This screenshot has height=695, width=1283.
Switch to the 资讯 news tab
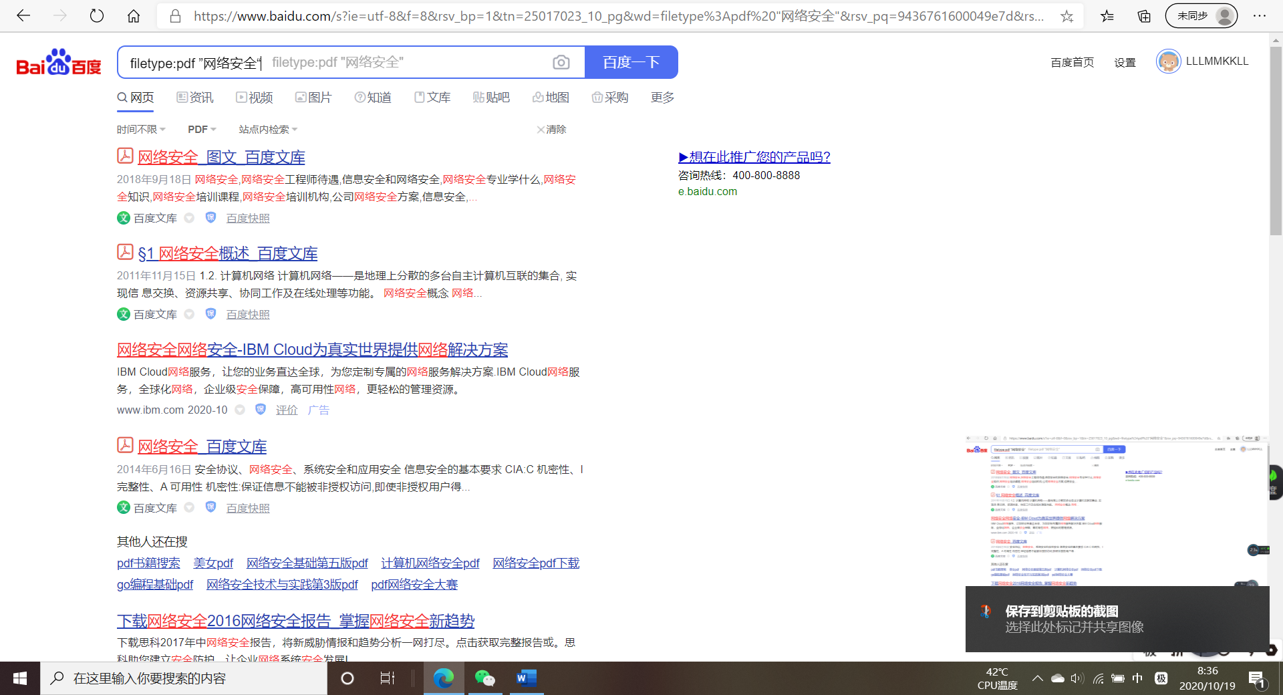tap(195, 98)
